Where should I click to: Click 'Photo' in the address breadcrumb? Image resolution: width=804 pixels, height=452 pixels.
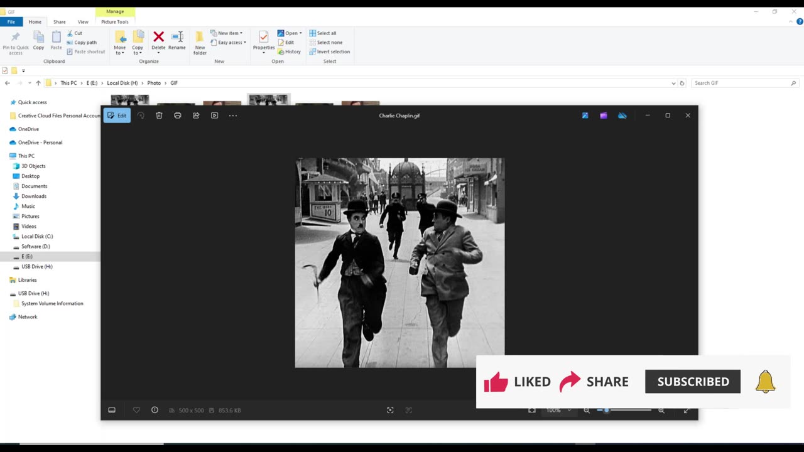[x=154, y=83]
